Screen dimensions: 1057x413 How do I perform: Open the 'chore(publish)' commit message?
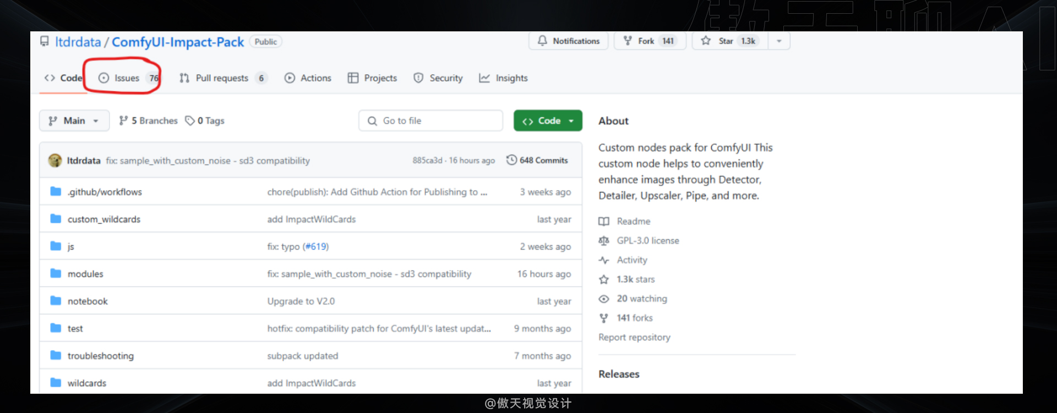pos(377,192)
